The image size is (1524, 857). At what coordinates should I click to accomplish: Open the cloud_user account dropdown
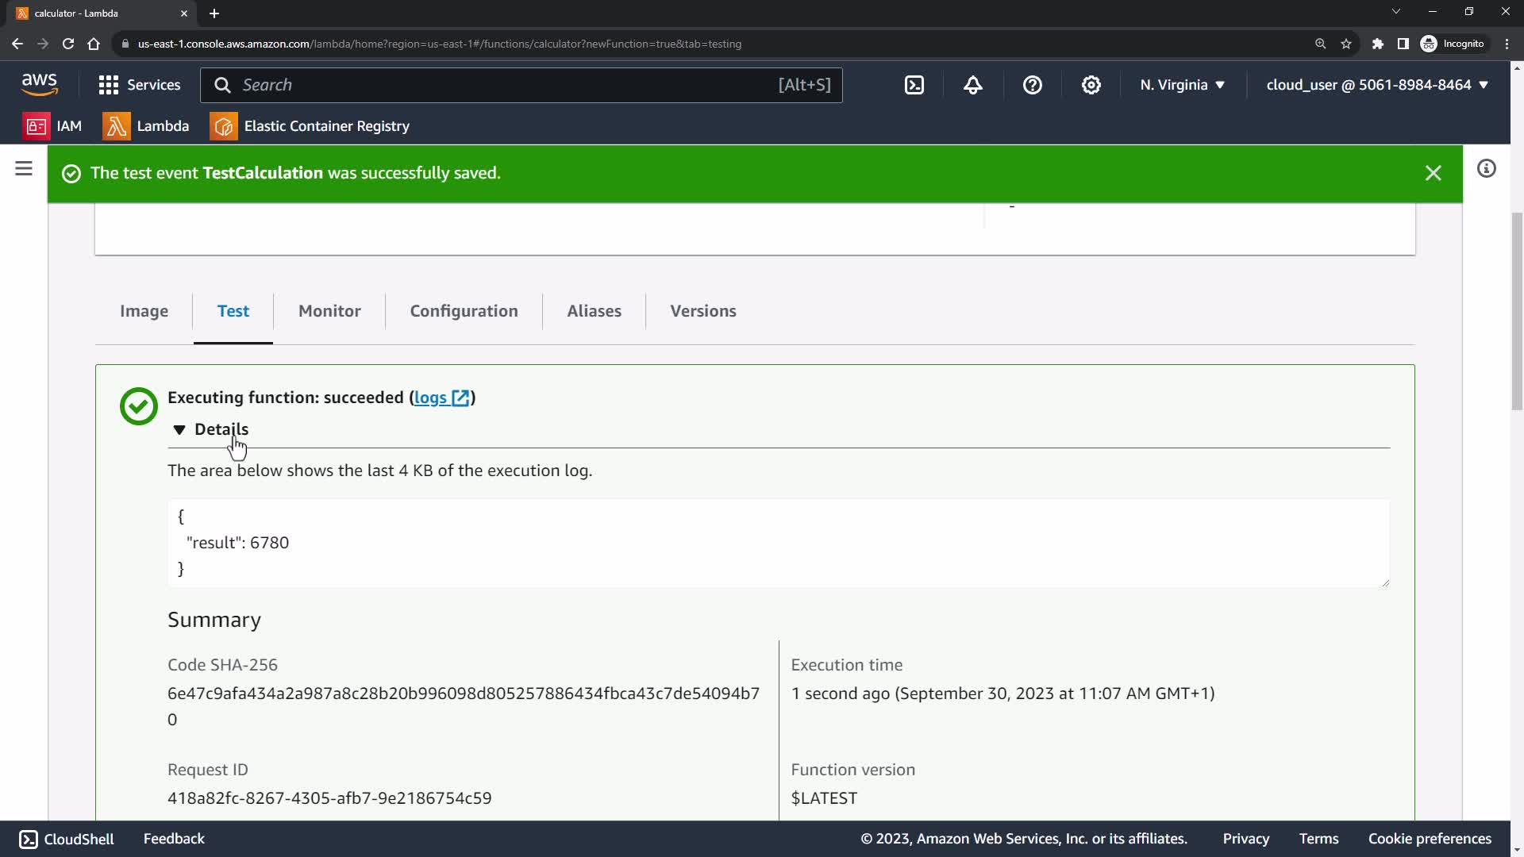click(1376, 85)
